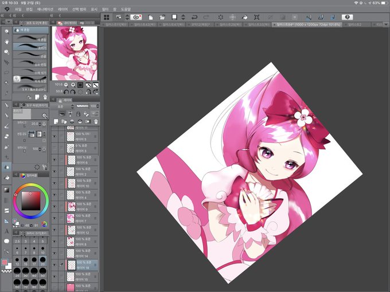Open sub tool panel menu dropdown arrow
390x292 pixels.
tap(9, 22)
